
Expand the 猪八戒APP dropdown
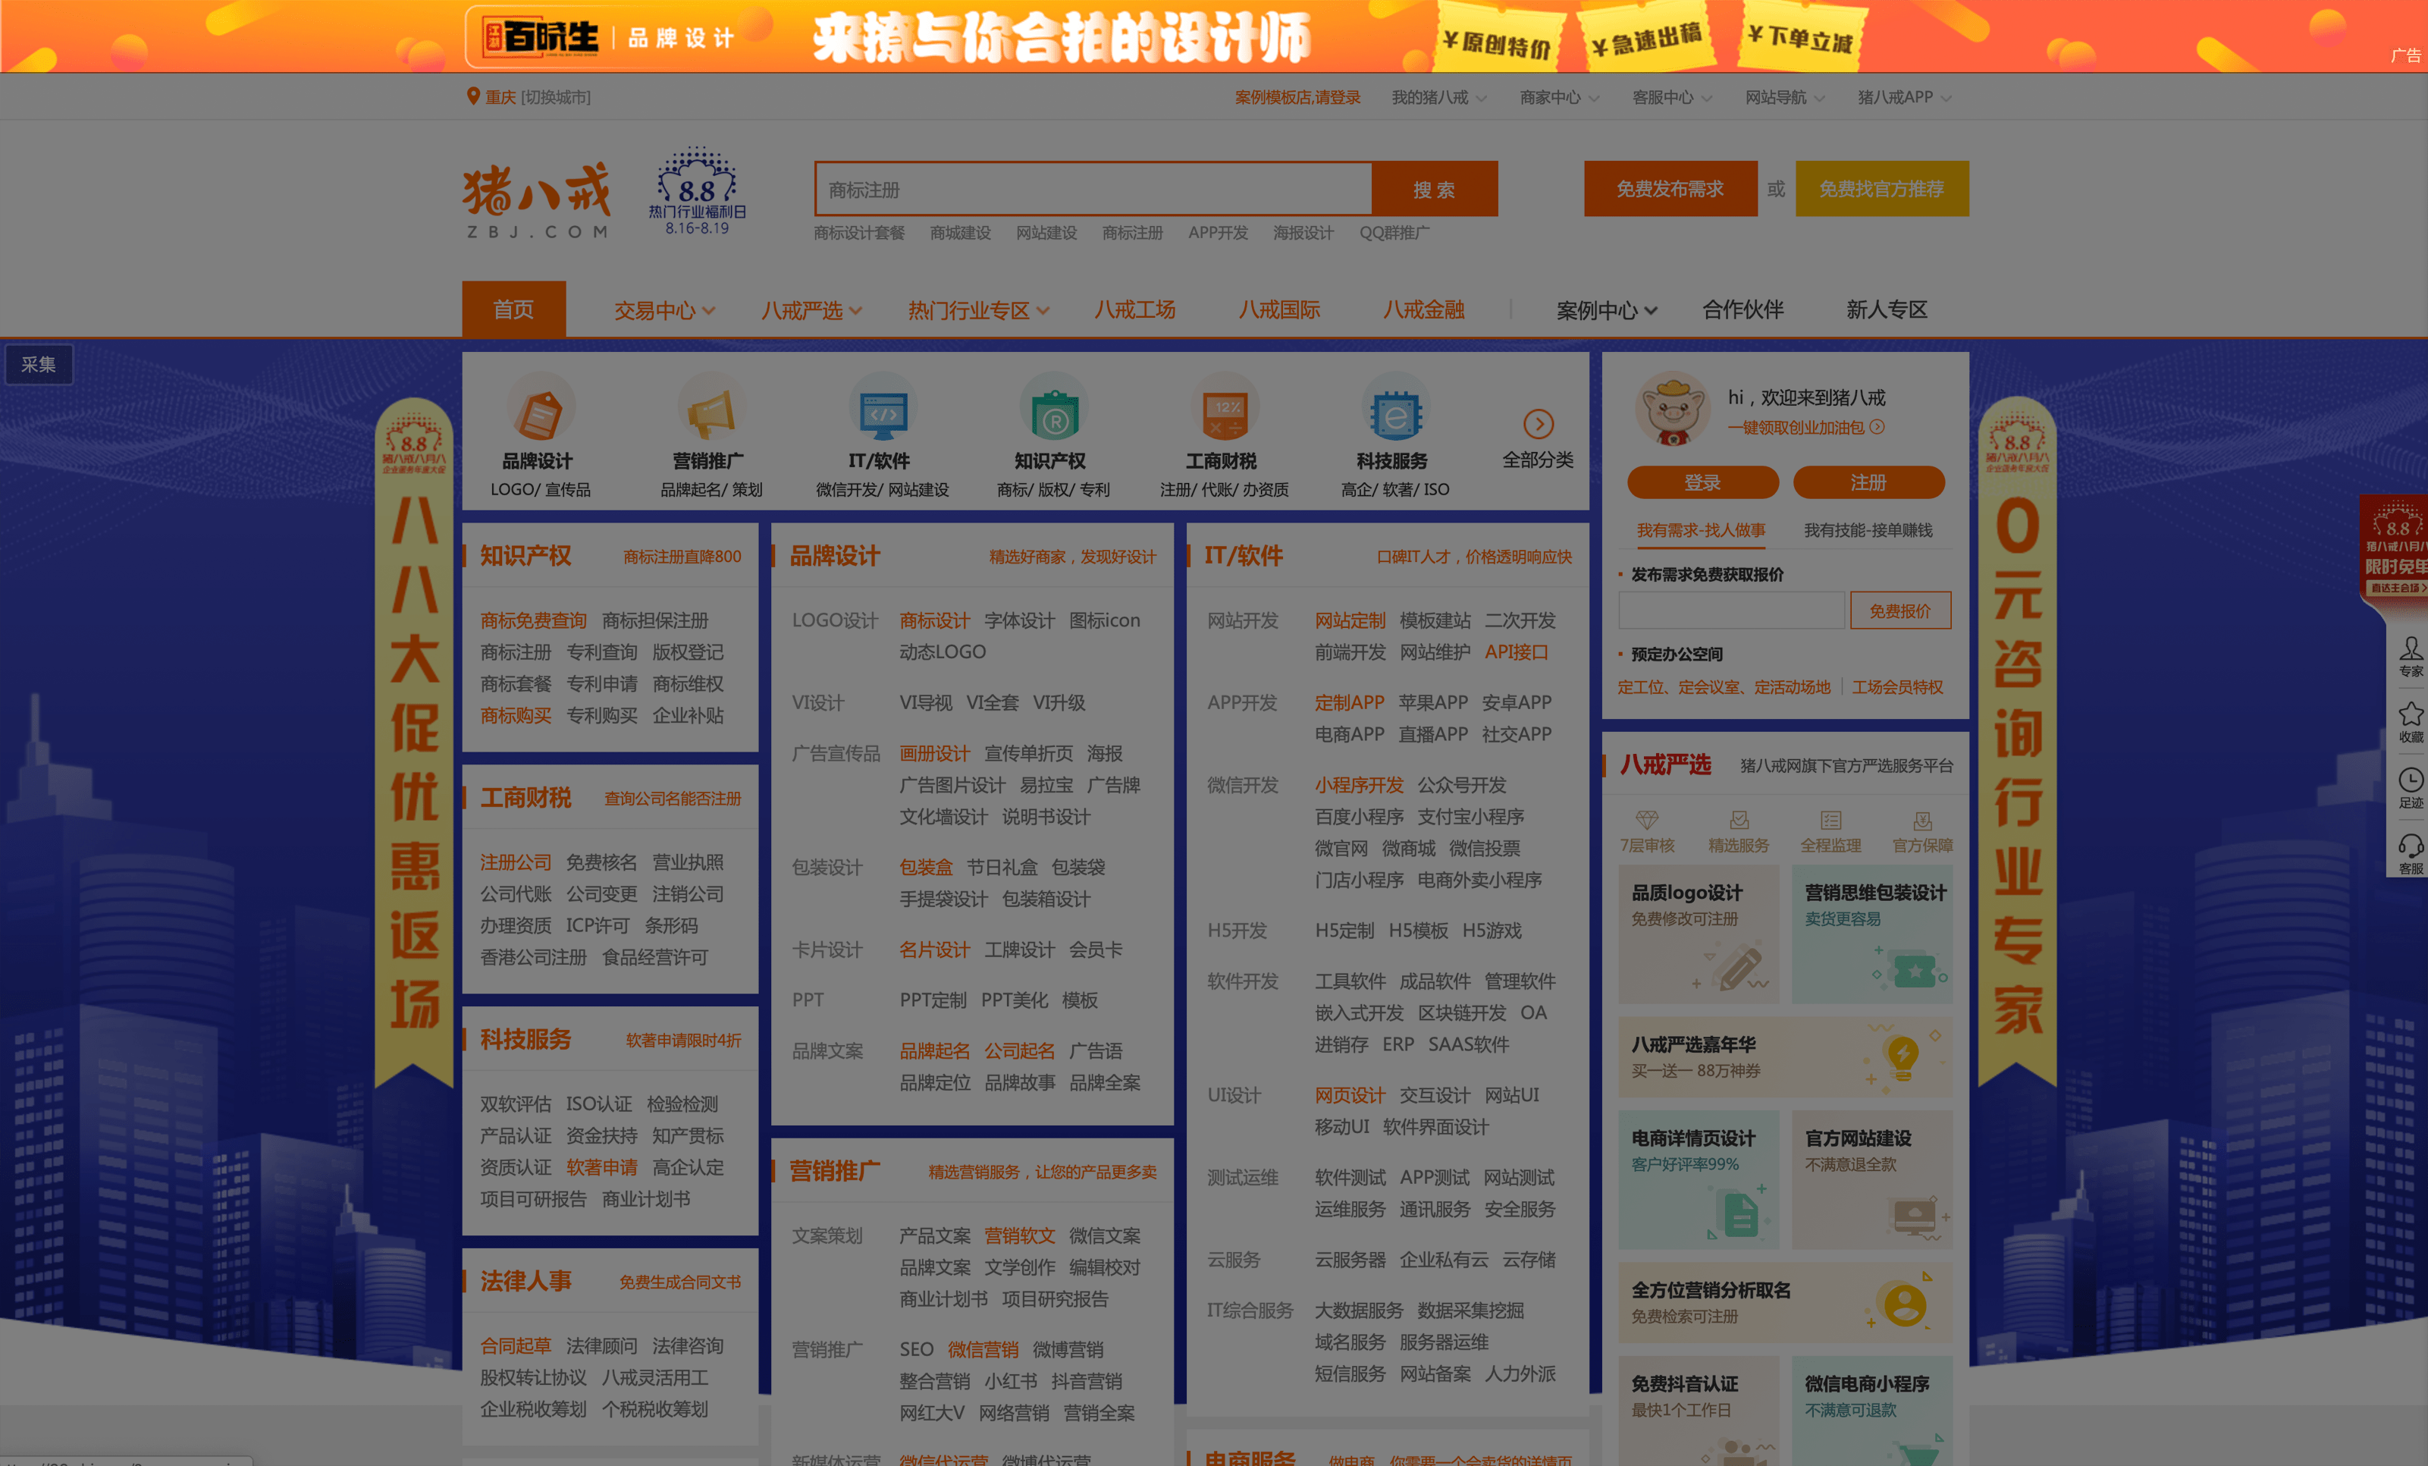coord(1904,98)
